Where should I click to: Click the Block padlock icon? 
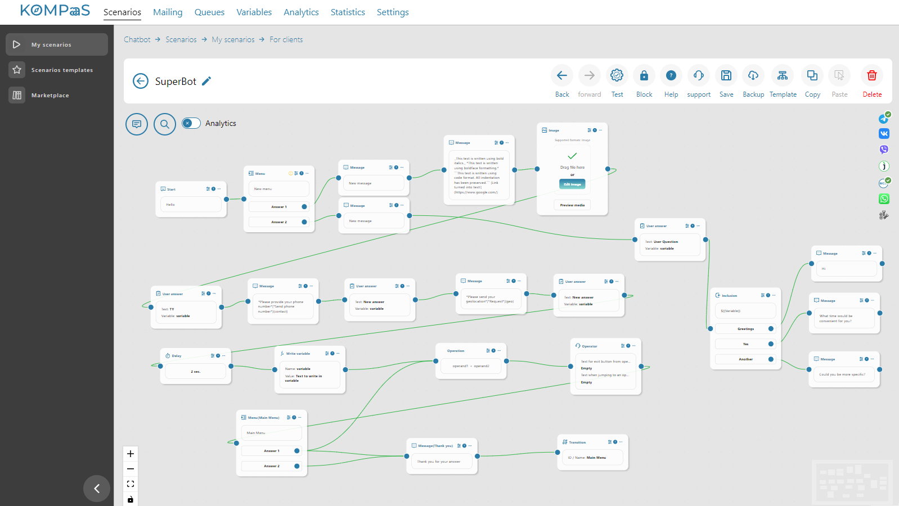644,75
